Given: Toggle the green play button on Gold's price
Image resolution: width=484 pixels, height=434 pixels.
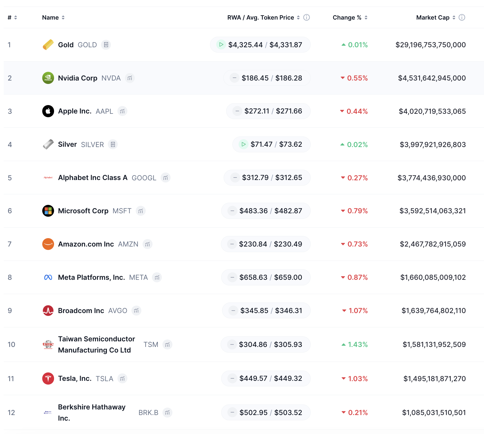Looking at the screenshot, I should click(221, 45).
